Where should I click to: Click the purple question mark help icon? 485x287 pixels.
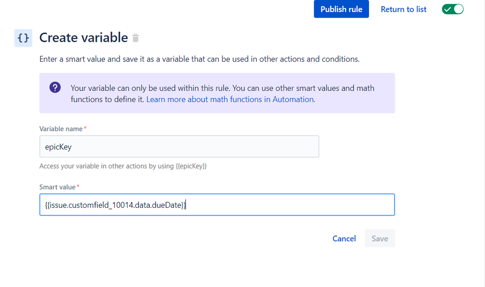click(55, 88)
